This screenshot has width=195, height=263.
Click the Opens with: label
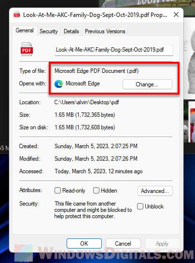(32, 83)
